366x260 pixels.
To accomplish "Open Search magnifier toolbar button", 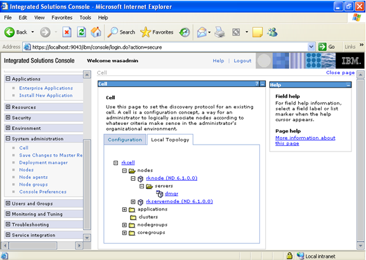I will click(x=121, y=32).
